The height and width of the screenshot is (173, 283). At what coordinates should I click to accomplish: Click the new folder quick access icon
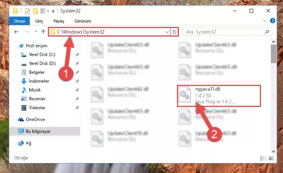point(35,11)
